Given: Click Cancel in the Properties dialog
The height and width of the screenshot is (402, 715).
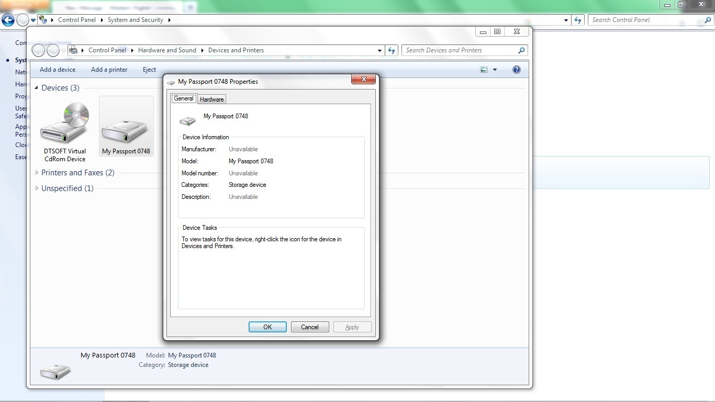Looking at the screenshot, I should pyautogui.click(x=310, y=327).
